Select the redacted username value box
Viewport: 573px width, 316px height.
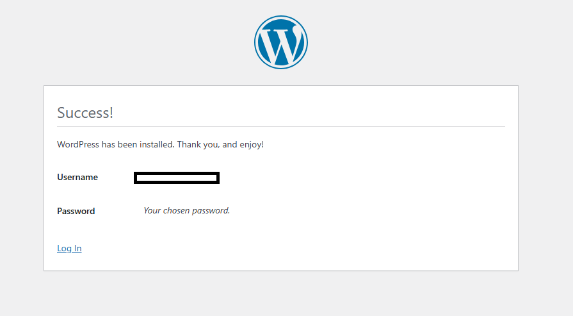point(177,178)
